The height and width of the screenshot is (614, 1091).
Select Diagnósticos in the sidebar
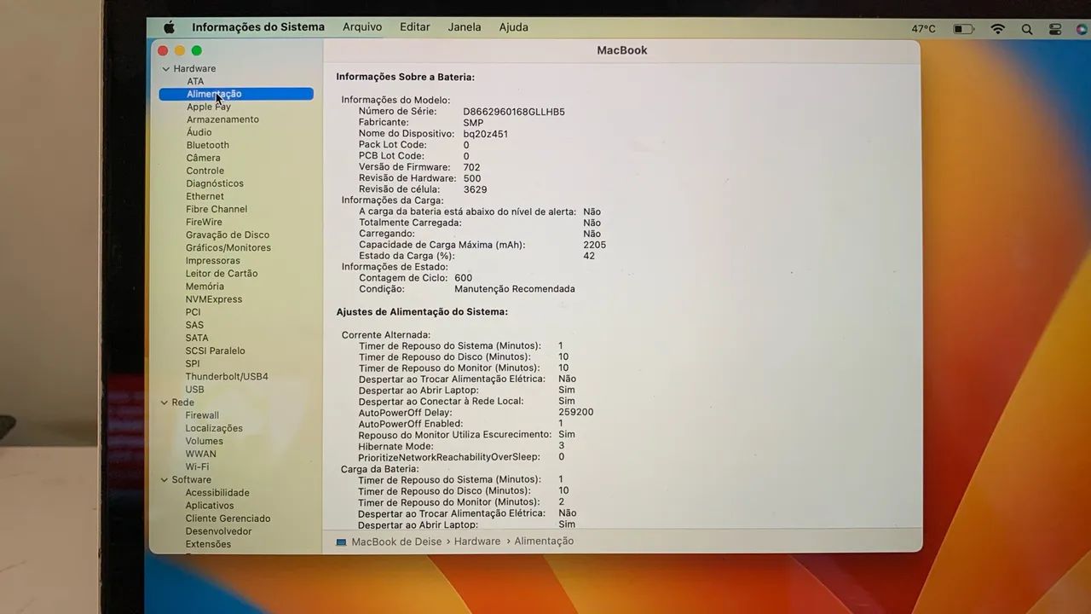(215, 183)
